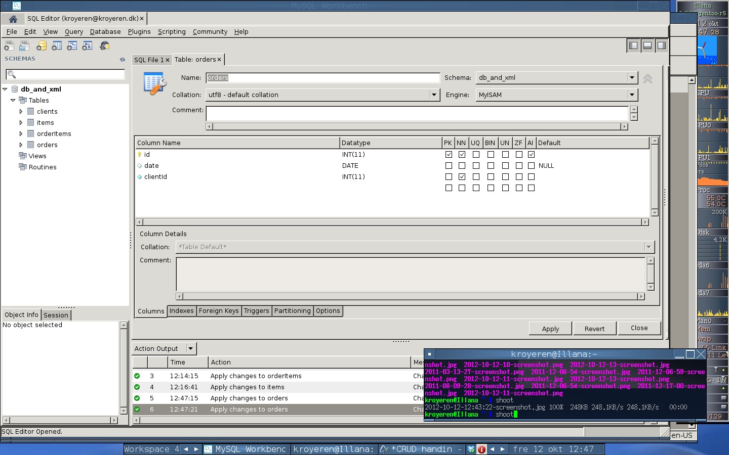The height and width of the screenshot is (455, 729).
Task: Disable NN checkbox for clientId column
Action: tap(462, 176)
